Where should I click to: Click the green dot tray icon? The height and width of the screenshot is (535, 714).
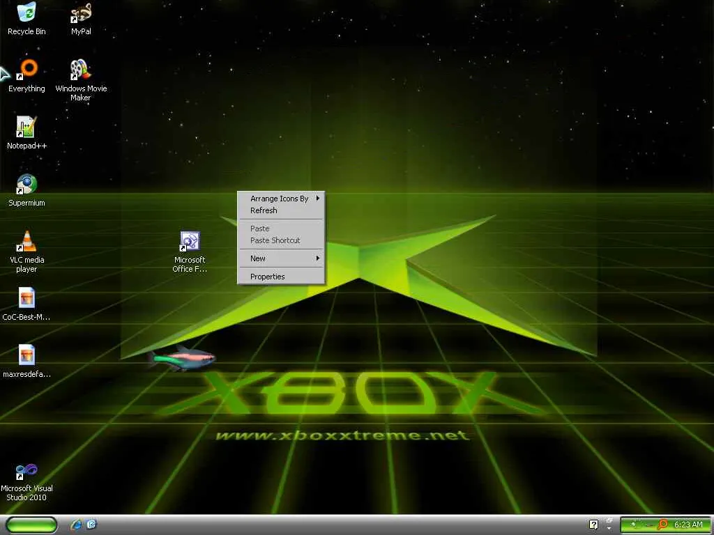(634, 525)
